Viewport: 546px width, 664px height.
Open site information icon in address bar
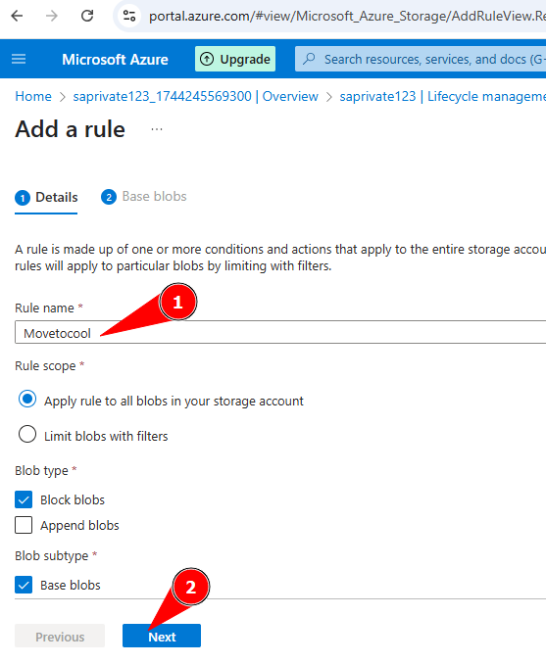128,16
